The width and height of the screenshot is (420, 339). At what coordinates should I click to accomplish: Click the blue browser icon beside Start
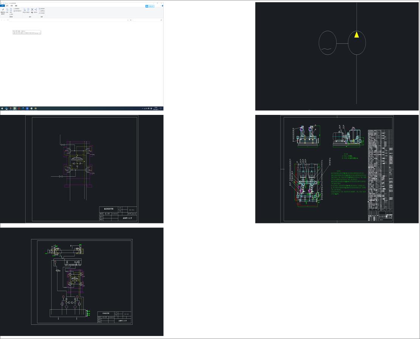pyautogui.click(x=6, y=108)
